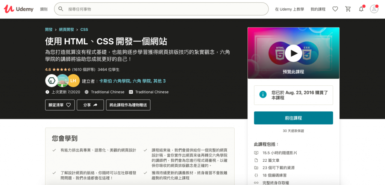
Task: Click the checkmark beside 有能力排出具專業 item
Action: [x=54, y=150]
